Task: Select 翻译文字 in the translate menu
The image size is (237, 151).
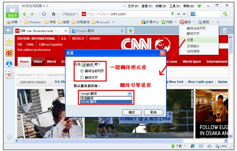Action: tap(193, 34)
